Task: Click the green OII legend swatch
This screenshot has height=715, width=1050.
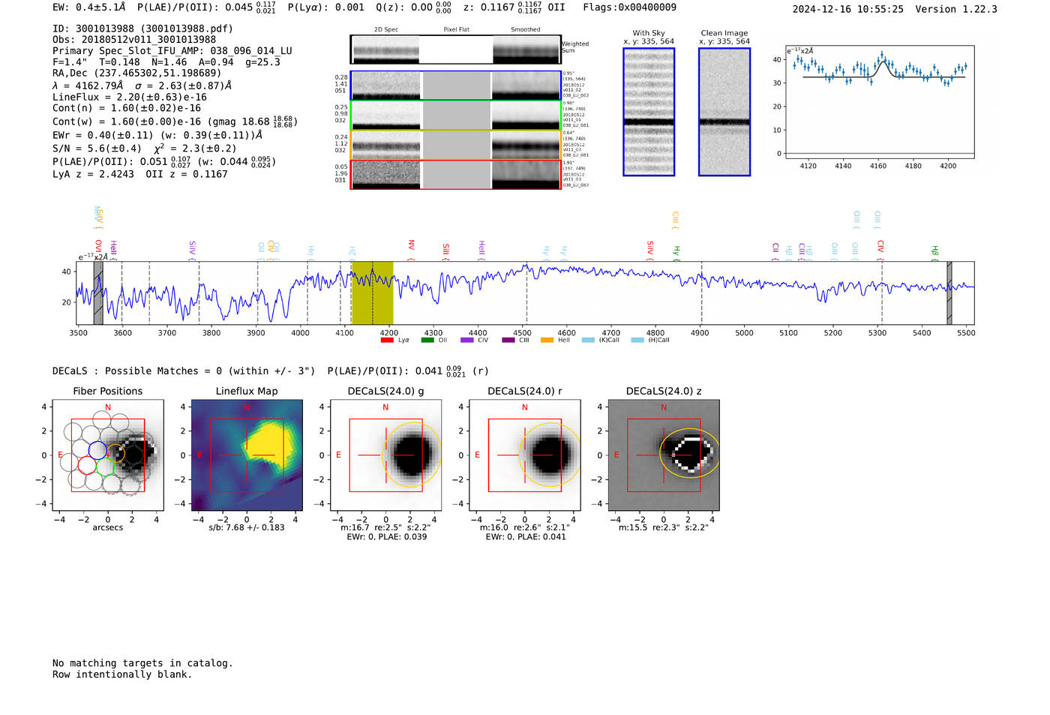Action: [427, 340]
